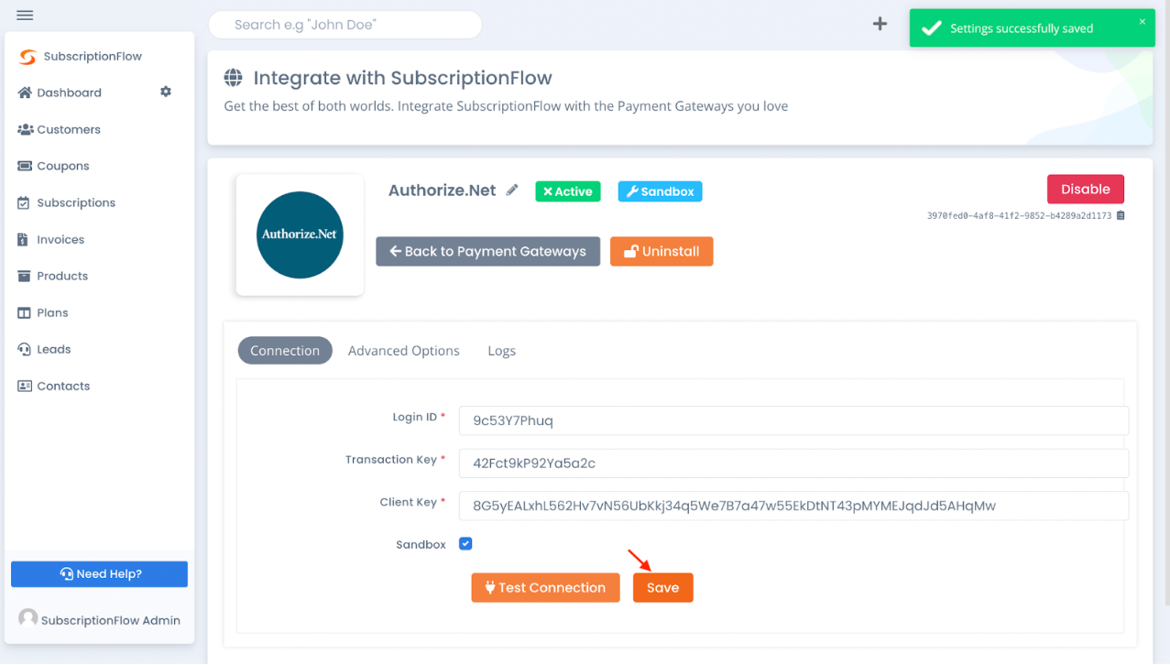Click the Leads headset icon
Image resolution: width=1170 pixels, height=665 pixels.
click(x=25, y=349)
